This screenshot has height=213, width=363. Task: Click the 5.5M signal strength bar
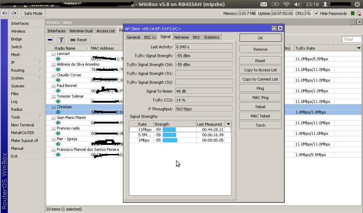pos(169,135)
